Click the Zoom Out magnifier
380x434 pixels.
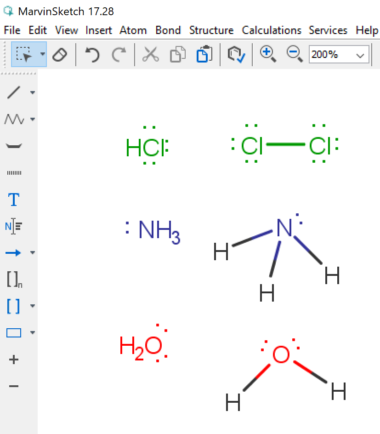pos(294,54)
